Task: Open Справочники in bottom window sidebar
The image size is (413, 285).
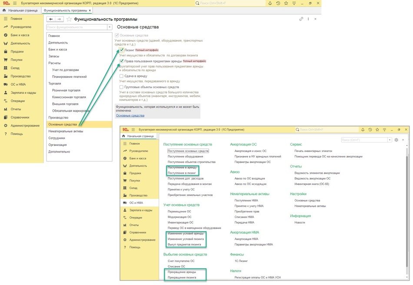Action: [x=138, y=232]
